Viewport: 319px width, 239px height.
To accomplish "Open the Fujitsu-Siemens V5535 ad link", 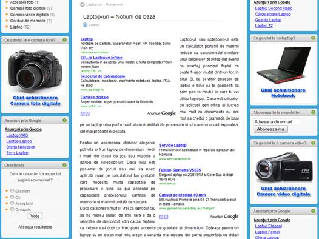I will pos(180,170).
